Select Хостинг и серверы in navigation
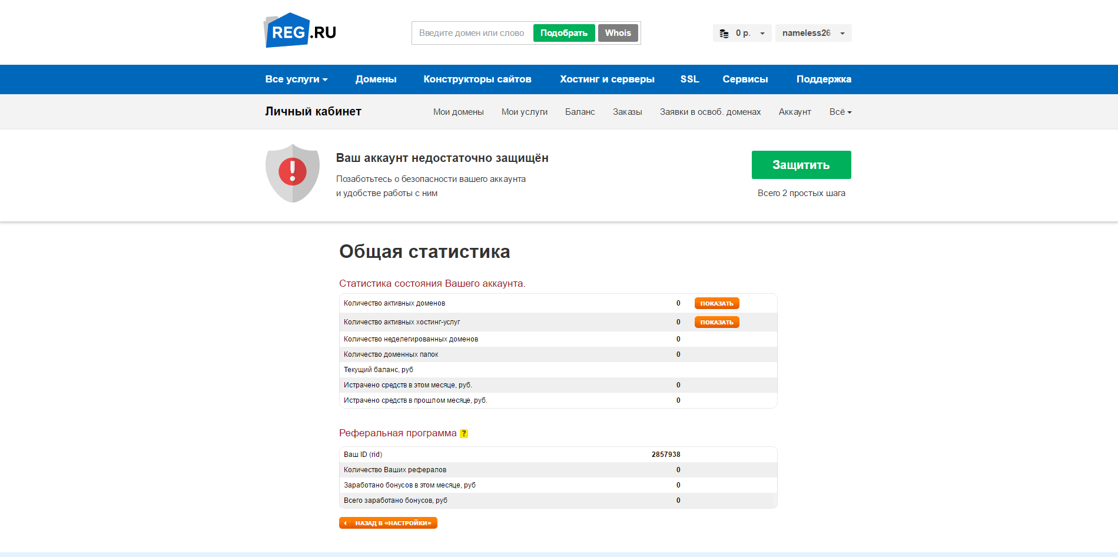Screen dimensions: 1118x557 [607, 79]
